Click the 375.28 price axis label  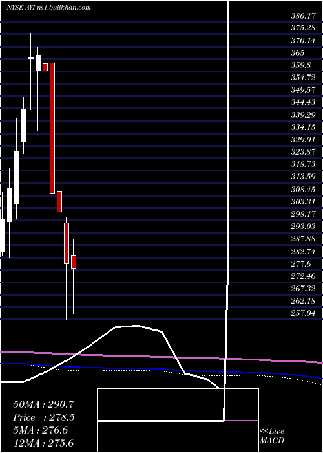(x=303, y=28)
